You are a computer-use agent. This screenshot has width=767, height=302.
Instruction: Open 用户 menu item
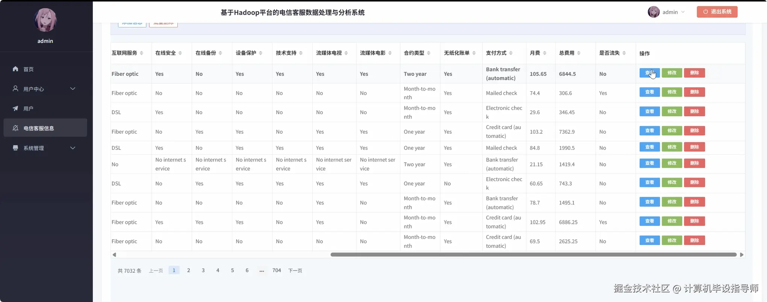point(45,109)
